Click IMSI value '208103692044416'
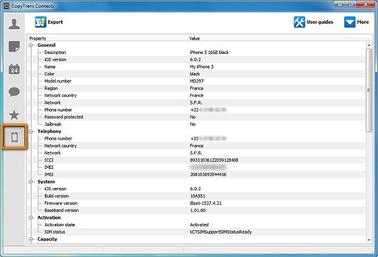The image size is (378, 257). coord(208,175)
